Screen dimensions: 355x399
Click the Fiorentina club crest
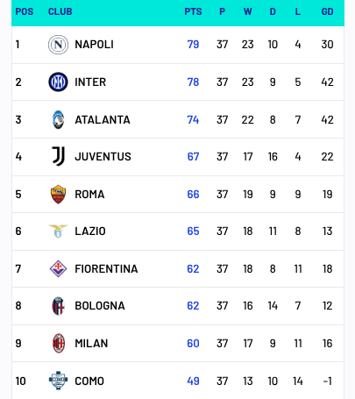click(58, 268)
